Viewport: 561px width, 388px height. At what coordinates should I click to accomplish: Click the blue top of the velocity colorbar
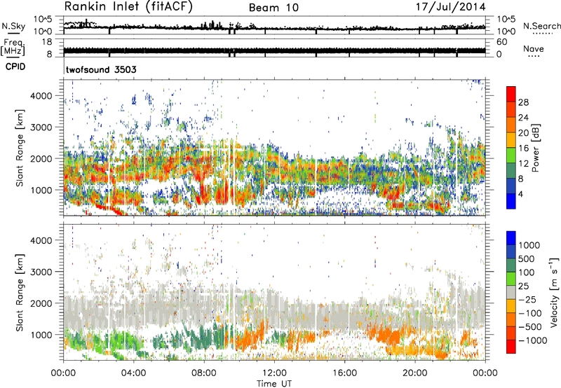[x=511, y=237]
